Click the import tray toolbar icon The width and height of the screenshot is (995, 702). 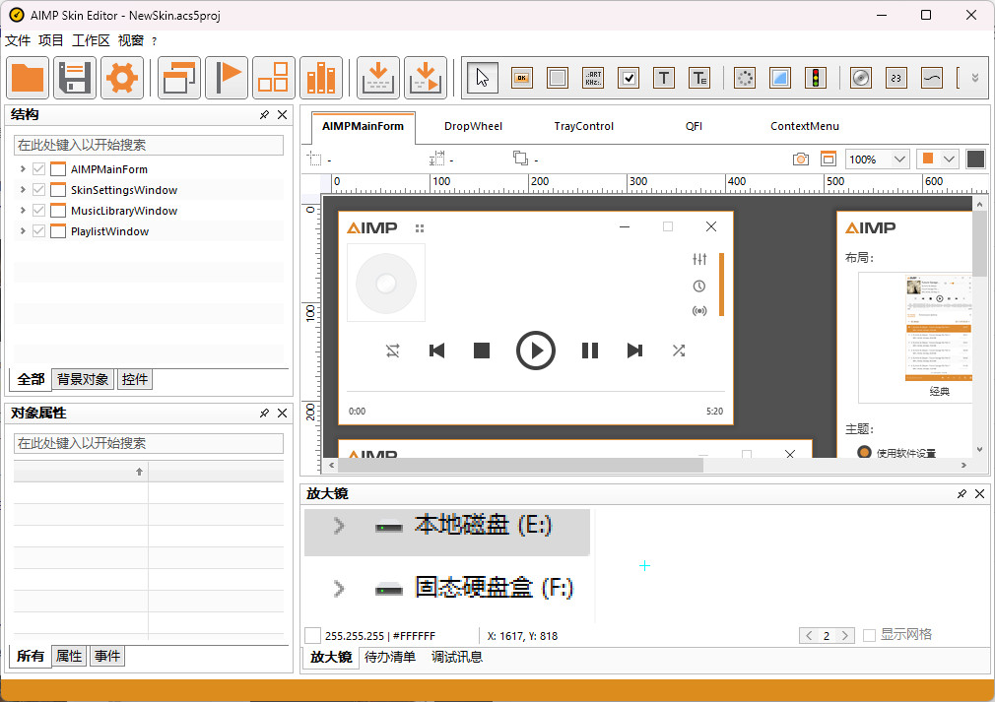[x=378, y=78]
